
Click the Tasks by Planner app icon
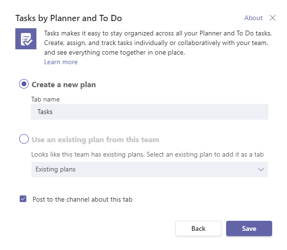[26, 39]
